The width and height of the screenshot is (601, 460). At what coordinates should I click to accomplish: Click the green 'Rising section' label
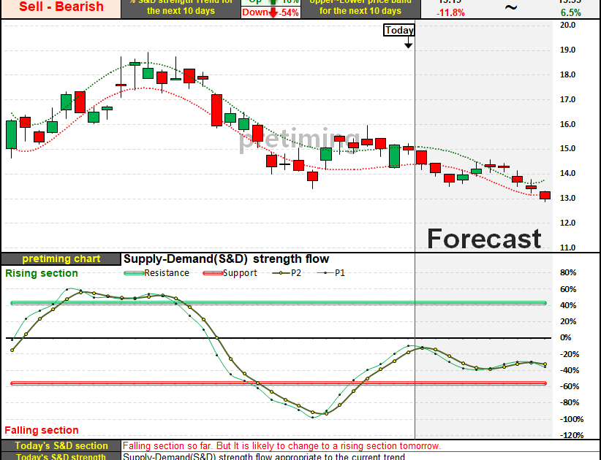(x=42, y=273)
